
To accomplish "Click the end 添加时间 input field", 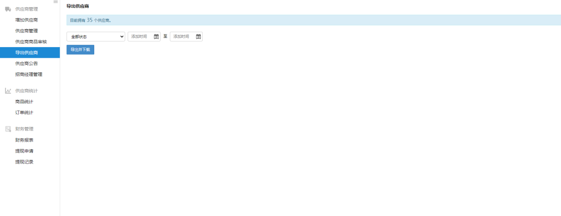I will (186, 37).
